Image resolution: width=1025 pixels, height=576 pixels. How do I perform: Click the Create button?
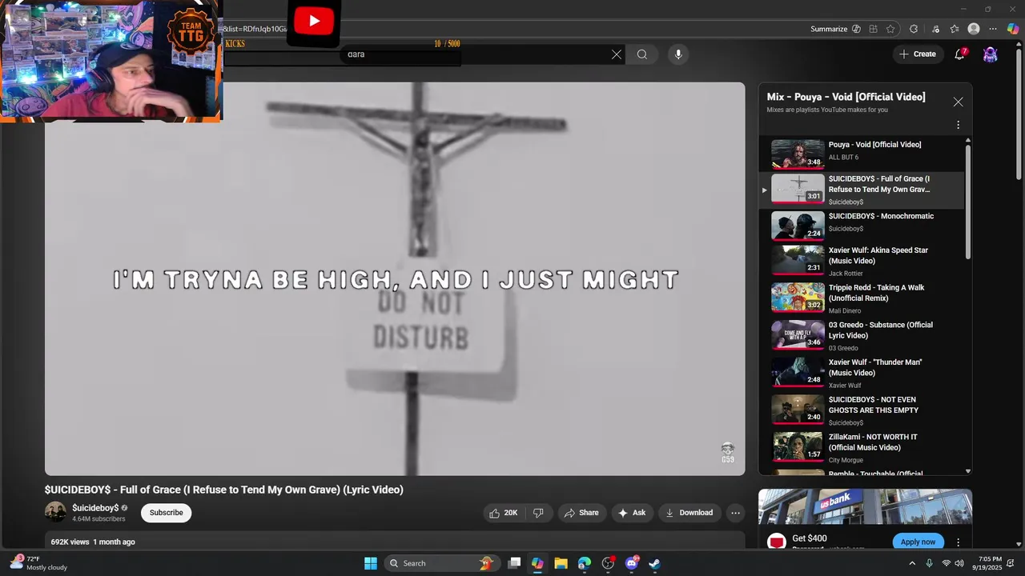tap(918, 54)
